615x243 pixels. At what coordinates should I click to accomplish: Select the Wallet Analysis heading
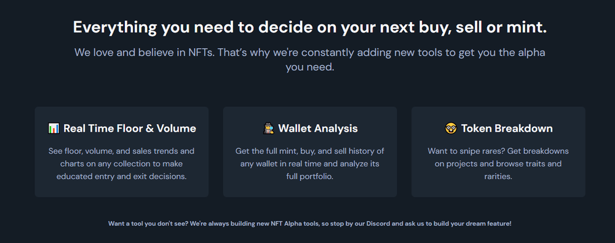(x=318, y=129)
